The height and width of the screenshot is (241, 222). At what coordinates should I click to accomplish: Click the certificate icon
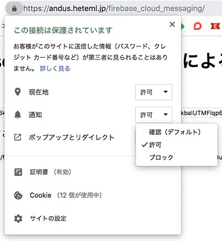18,172
